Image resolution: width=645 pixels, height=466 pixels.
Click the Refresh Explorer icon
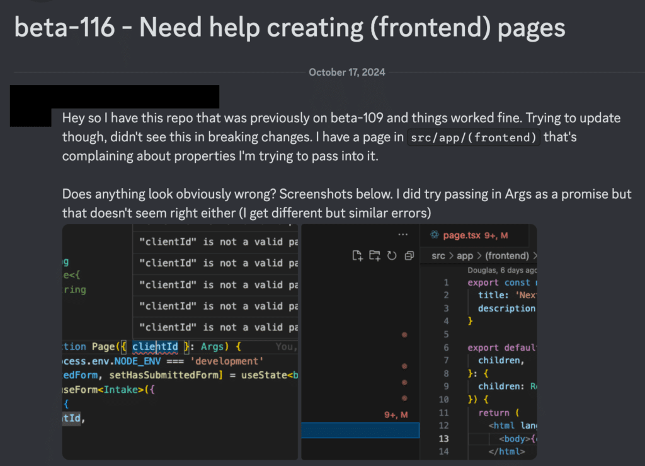tap(392, 255)
